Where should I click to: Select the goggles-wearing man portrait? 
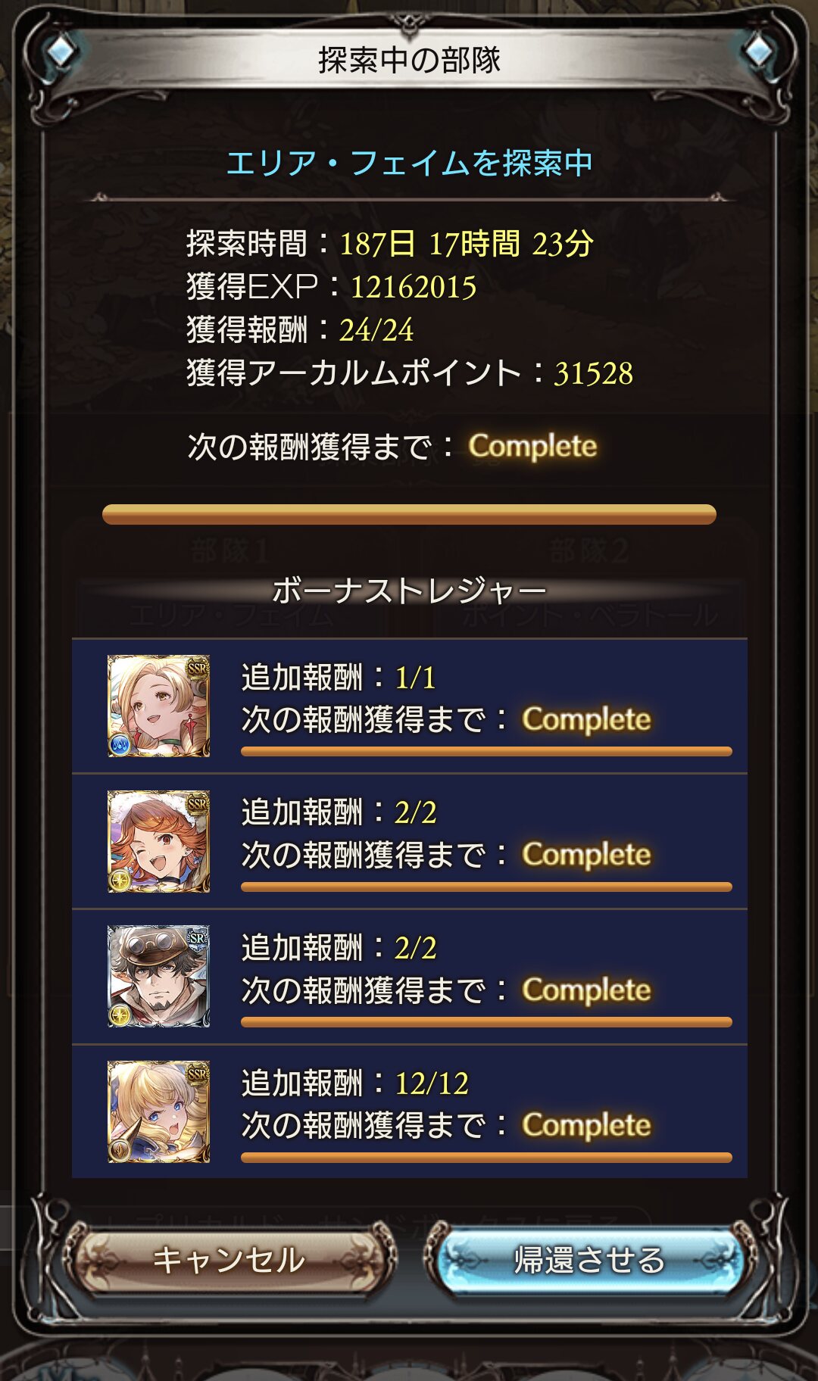tap(158, 977)
